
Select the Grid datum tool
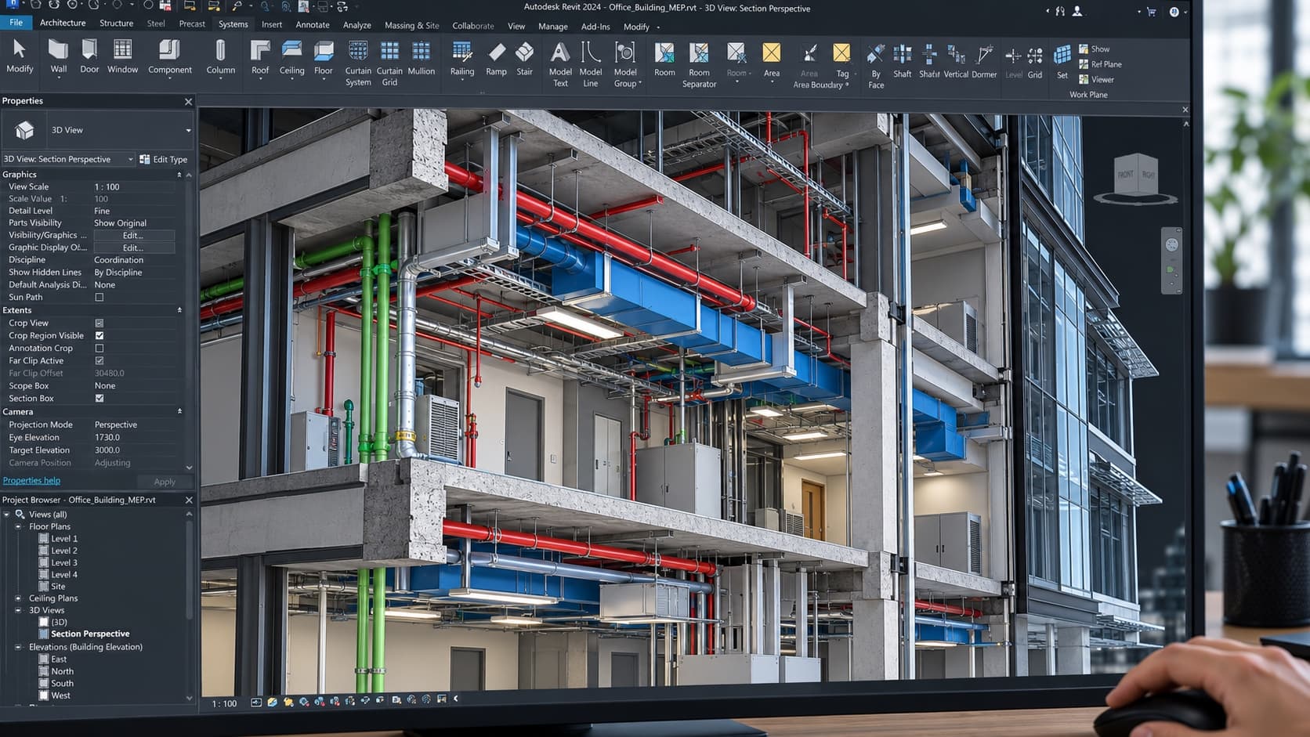1035,62
